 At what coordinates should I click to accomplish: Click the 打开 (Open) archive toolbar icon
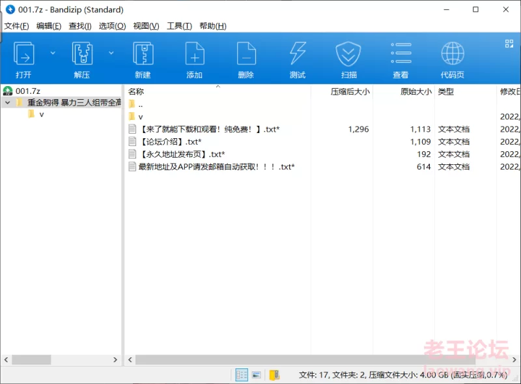[x=24, y=59]
